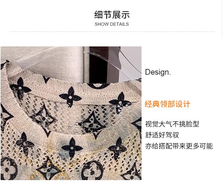Click the 细节展示 section heading
The height and width of the screenshot is (186, 223).
(x=112, y=15)
